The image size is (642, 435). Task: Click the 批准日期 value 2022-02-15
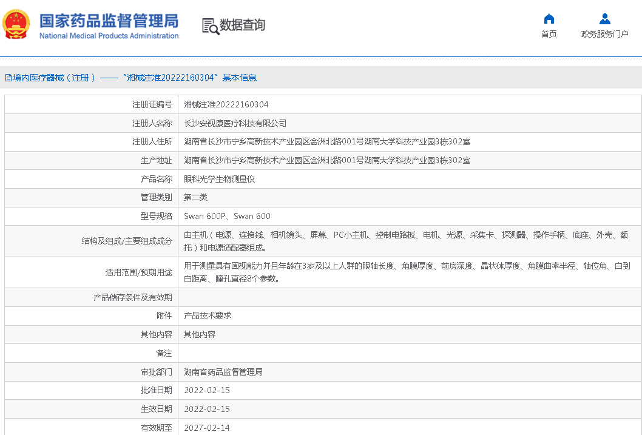[x=207, y=390]
